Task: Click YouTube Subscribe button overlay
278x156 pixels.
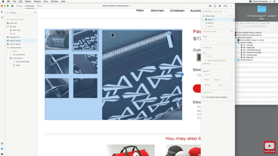Action: pyautogui.click(x=270, y=147)
